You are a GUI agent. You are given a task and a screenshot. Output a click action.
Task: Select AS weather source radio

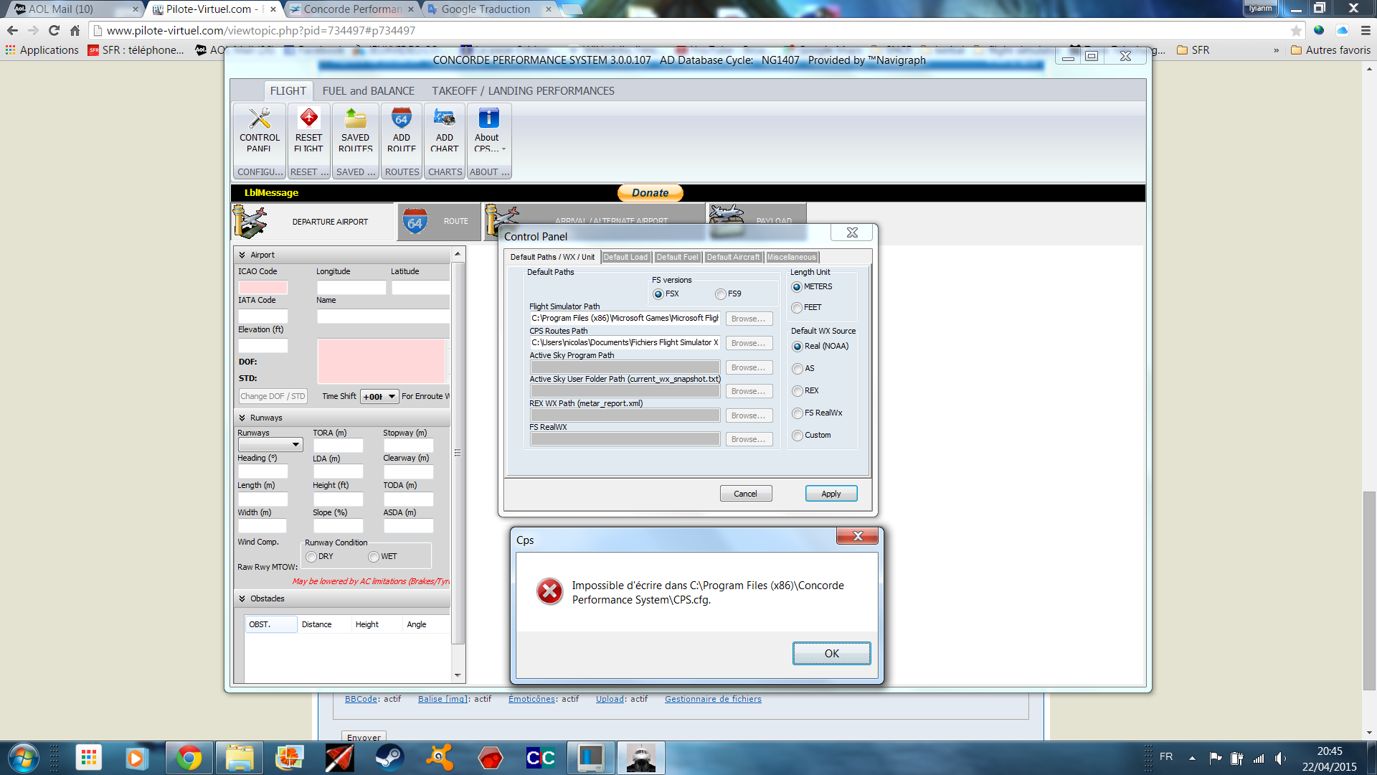pos(797,369)
